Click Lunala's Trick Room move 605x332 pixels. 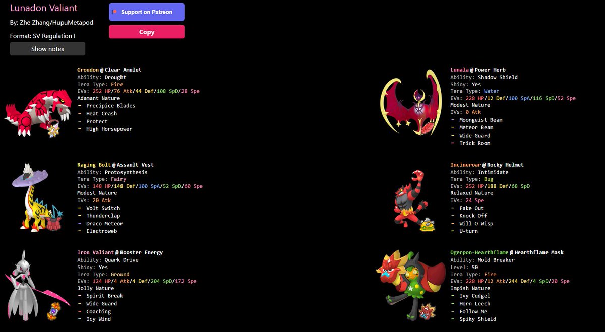point(474,143)
